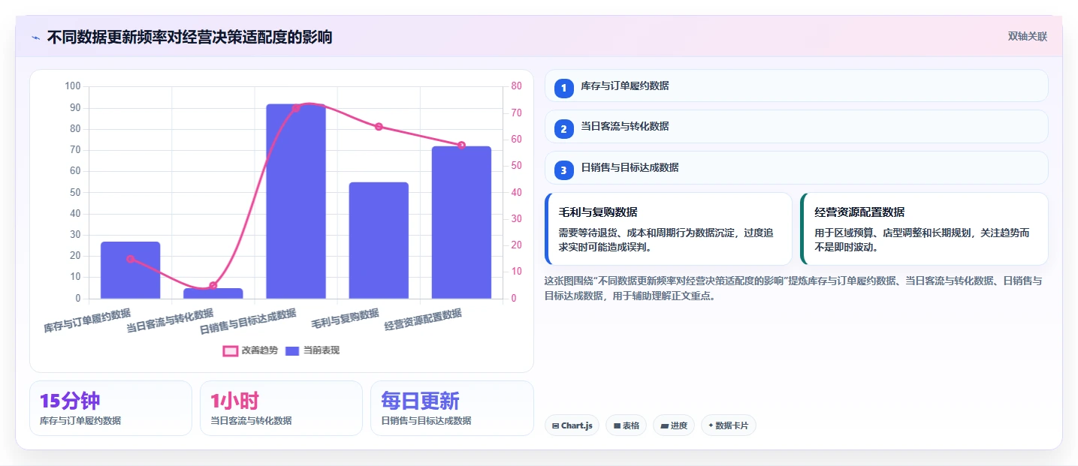
Task: Open the 经营资源配置数据 card
Action: click(x=924, y=229)
